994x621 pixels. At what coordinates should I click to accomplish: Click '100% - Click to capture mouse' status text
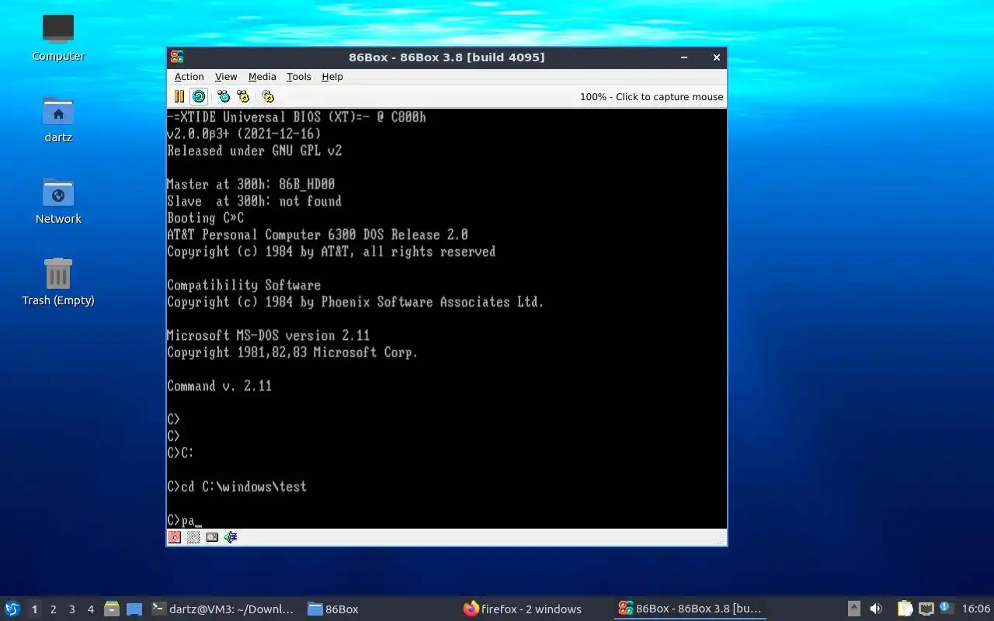click(x=651, y=97)
